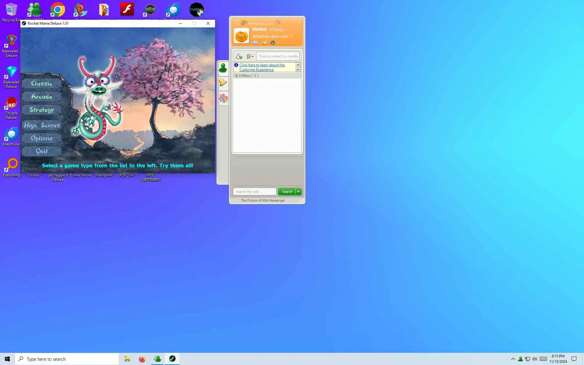584x365 pixels.
Task: Expand the Offline contacts group
Action: coord(236,75)
